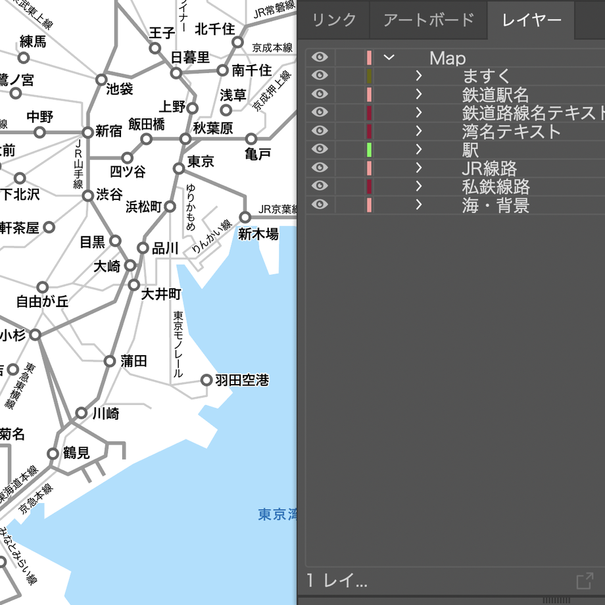Viewport: 605px width, 605px height.
Task: Click the 目黒 station circle marker
Action: point(115,241)
